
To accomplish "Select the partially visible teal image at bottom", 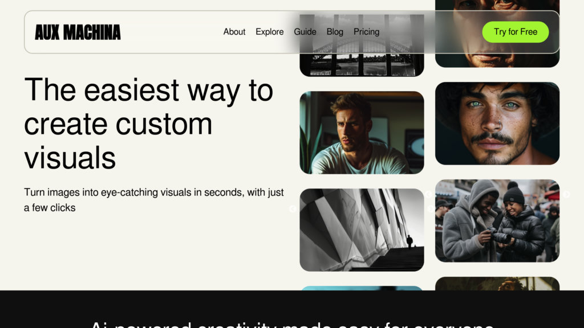I will coord(362,288).
